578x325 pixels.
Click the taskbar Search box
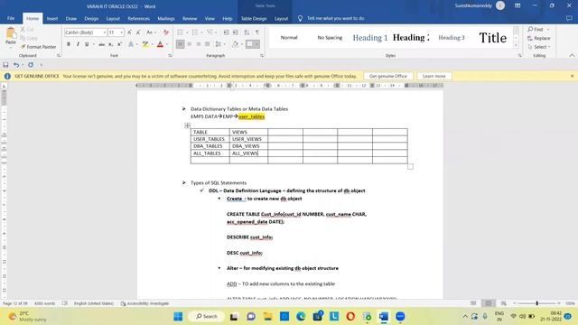pos(207,316)
